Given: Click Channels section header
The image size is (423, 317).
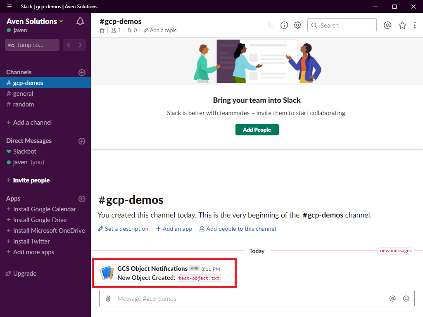Looking at the screenshot, I should pyautogui.click(x=19, y=72).
